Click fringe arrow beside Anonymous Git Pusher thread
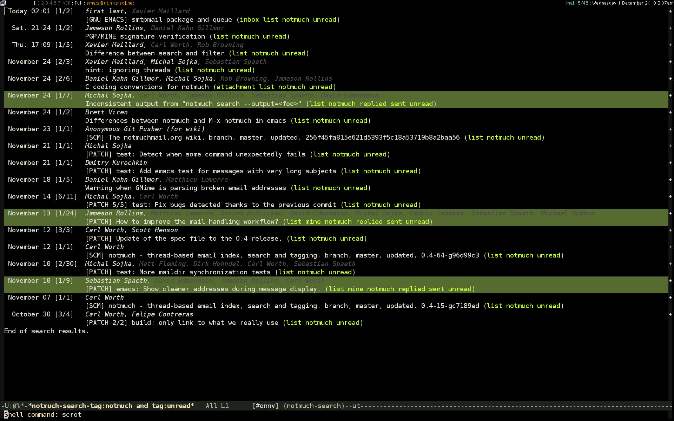Image resolution: width=674 pixels, height=421 pixels. coord(670,129)
